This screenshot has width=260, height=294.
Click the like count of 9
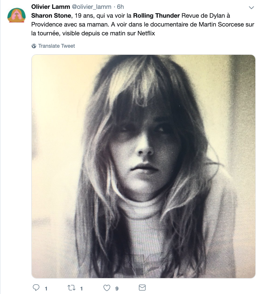[117, 289]
